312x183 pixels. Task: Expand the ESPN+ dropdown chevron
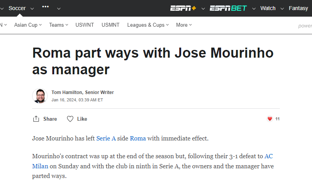click(203, 9)
